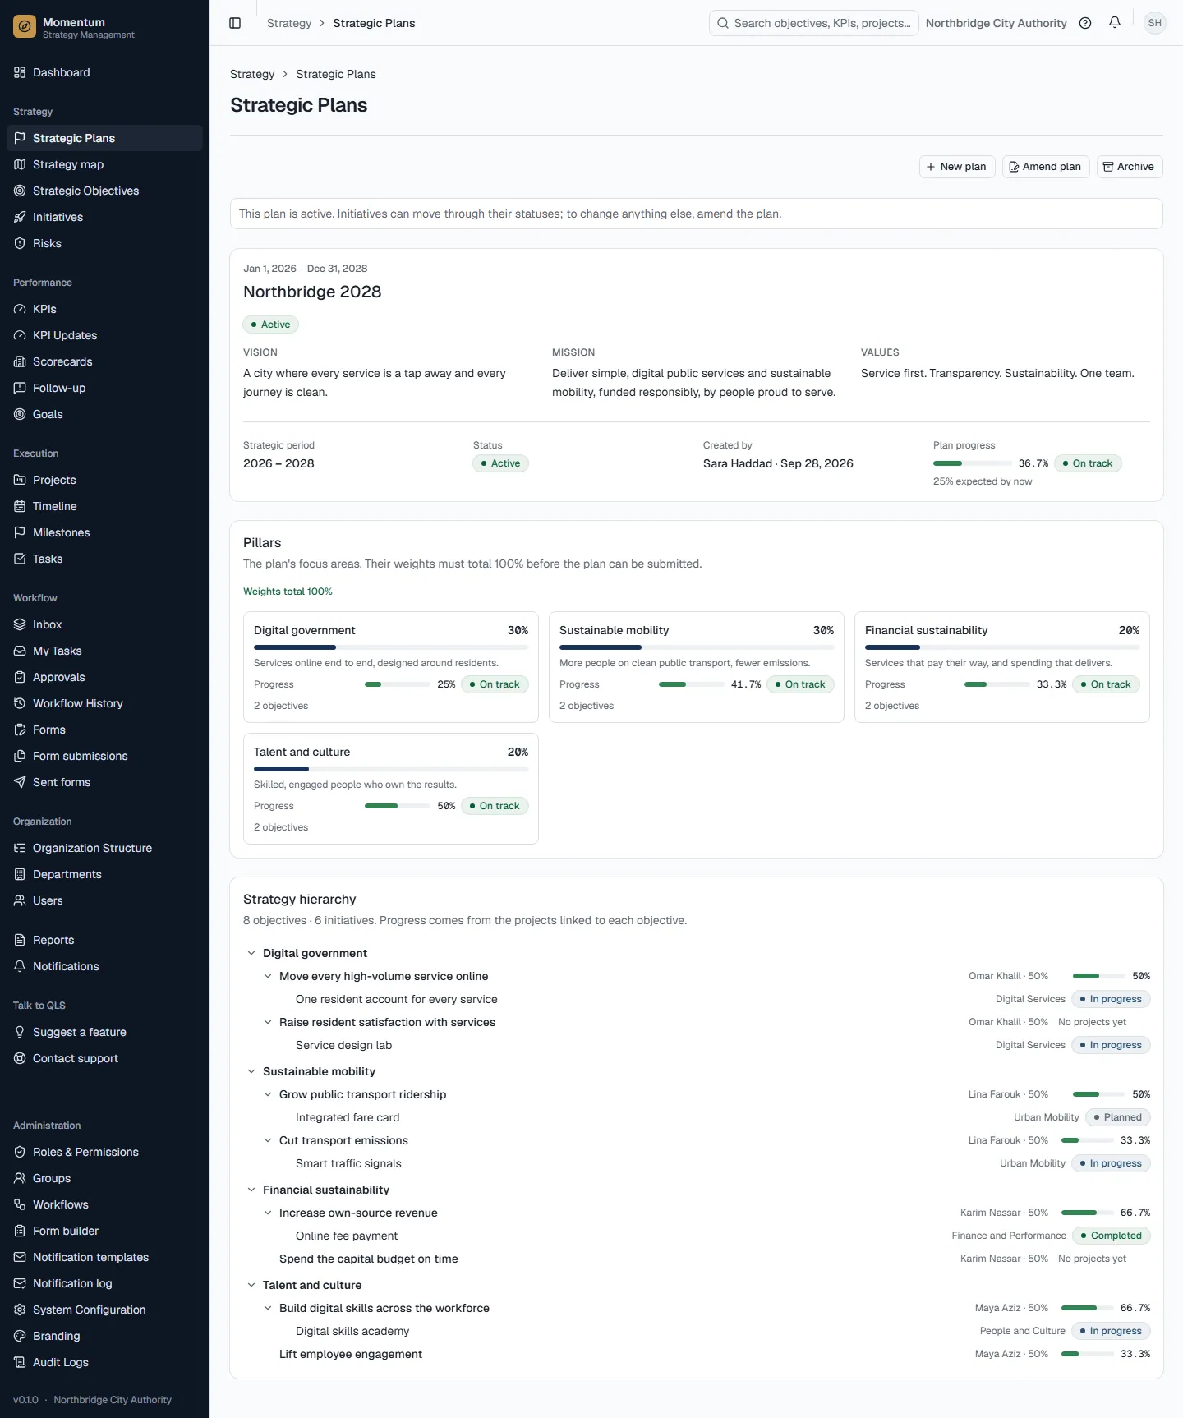The height and width of the screenshot is (1418, 1183).
Task: Click the Scorecards icon in sidebar
Action: 20,361
